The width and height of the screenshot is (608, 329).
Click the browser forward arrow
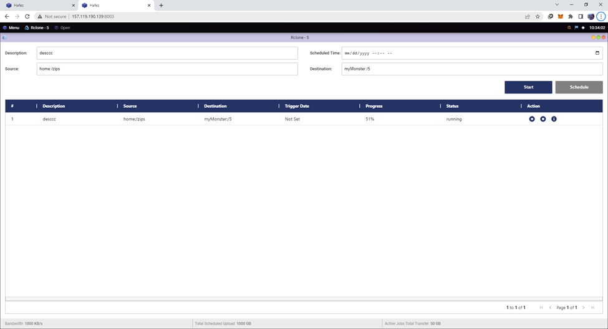[17, 16]
